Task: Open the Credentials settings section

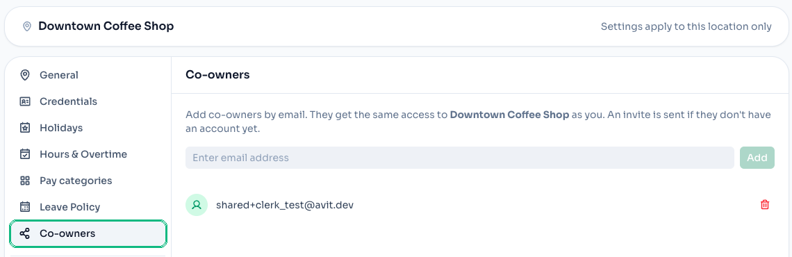Action: point(88,101)
